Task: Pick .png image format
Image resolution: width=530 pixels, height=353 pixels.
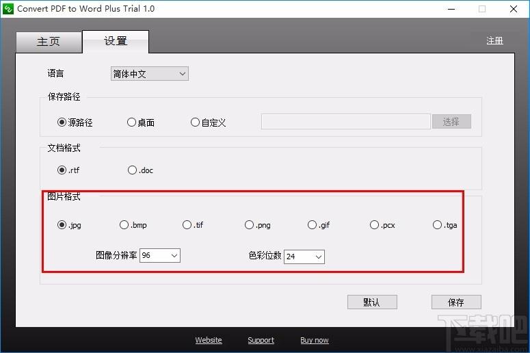Action: click(x=258, y=225)
